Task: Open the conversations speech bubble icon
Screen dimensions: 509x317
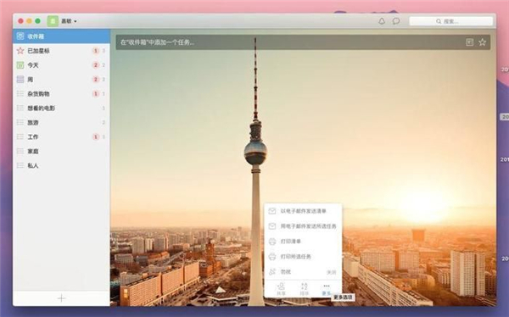Action: (x=396, y=21)
